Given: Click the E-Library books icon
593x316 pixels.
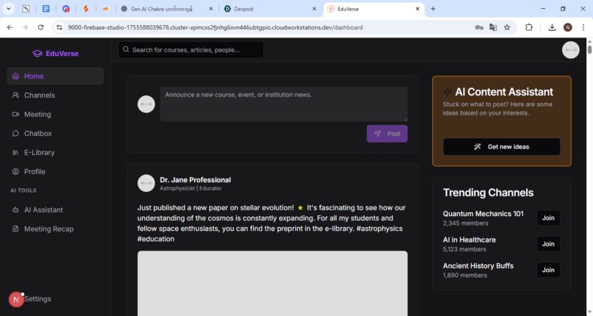Looking at the screenshot, I should pos(15,153).
